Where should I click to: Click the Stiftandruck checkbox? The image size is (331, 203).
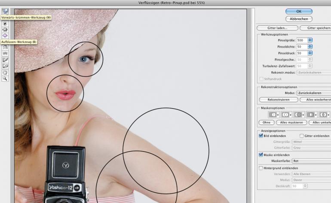click(x=261, y=79)
